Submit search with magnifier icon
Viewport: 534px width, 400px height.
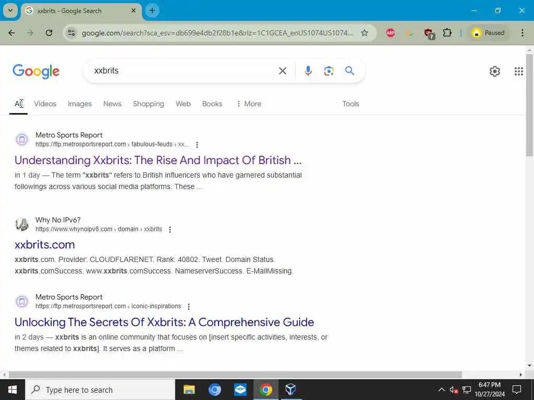(x=350, y=71)
